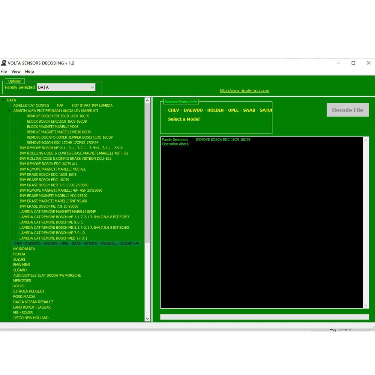This screenshot has width=375, height=375.
Task: Select the IMM ERASE BOSCH EDC 16C39 row
Action: pos(44,180)
